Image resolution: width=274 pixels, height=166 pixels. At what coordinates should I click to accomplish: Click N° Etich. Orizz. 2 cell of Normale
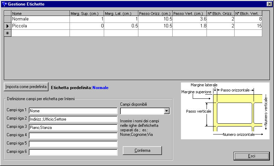(x=220, y=19)
